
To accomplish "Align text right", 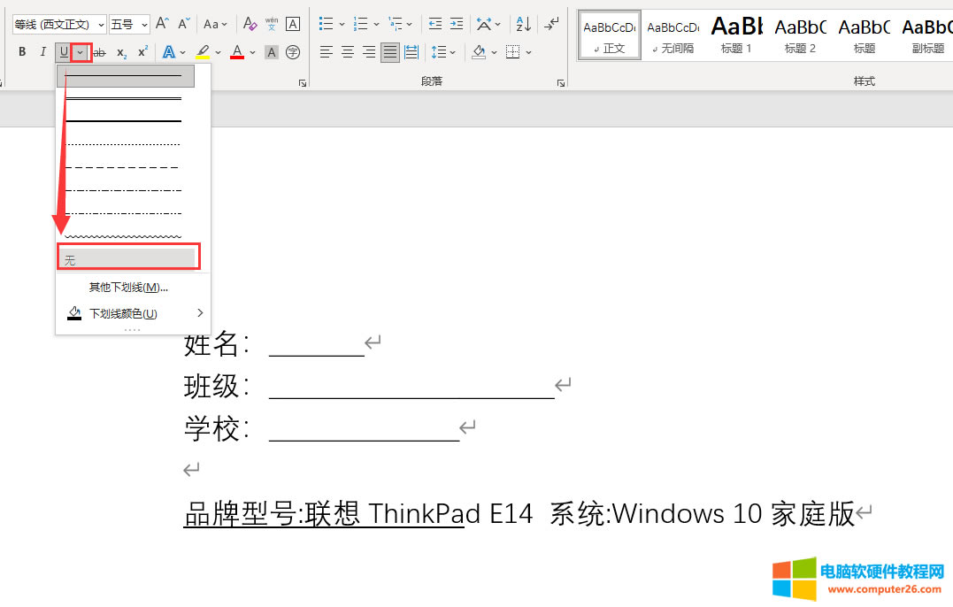I will pyautogui.click(x=369, y=52).
